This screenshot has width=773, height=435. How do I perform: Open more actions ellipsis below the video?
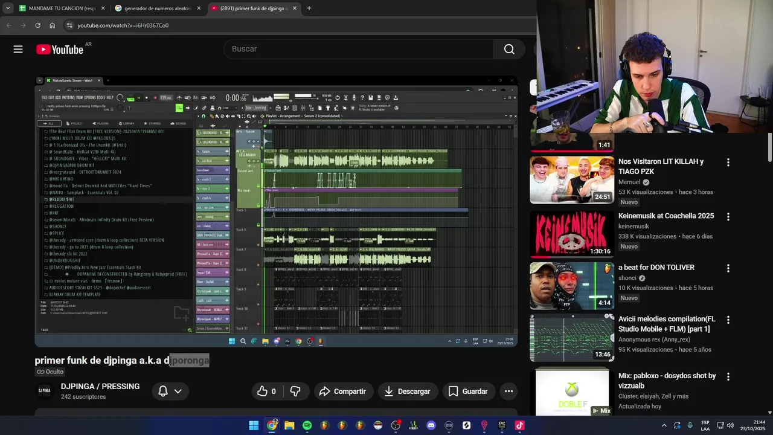(508, 391)
